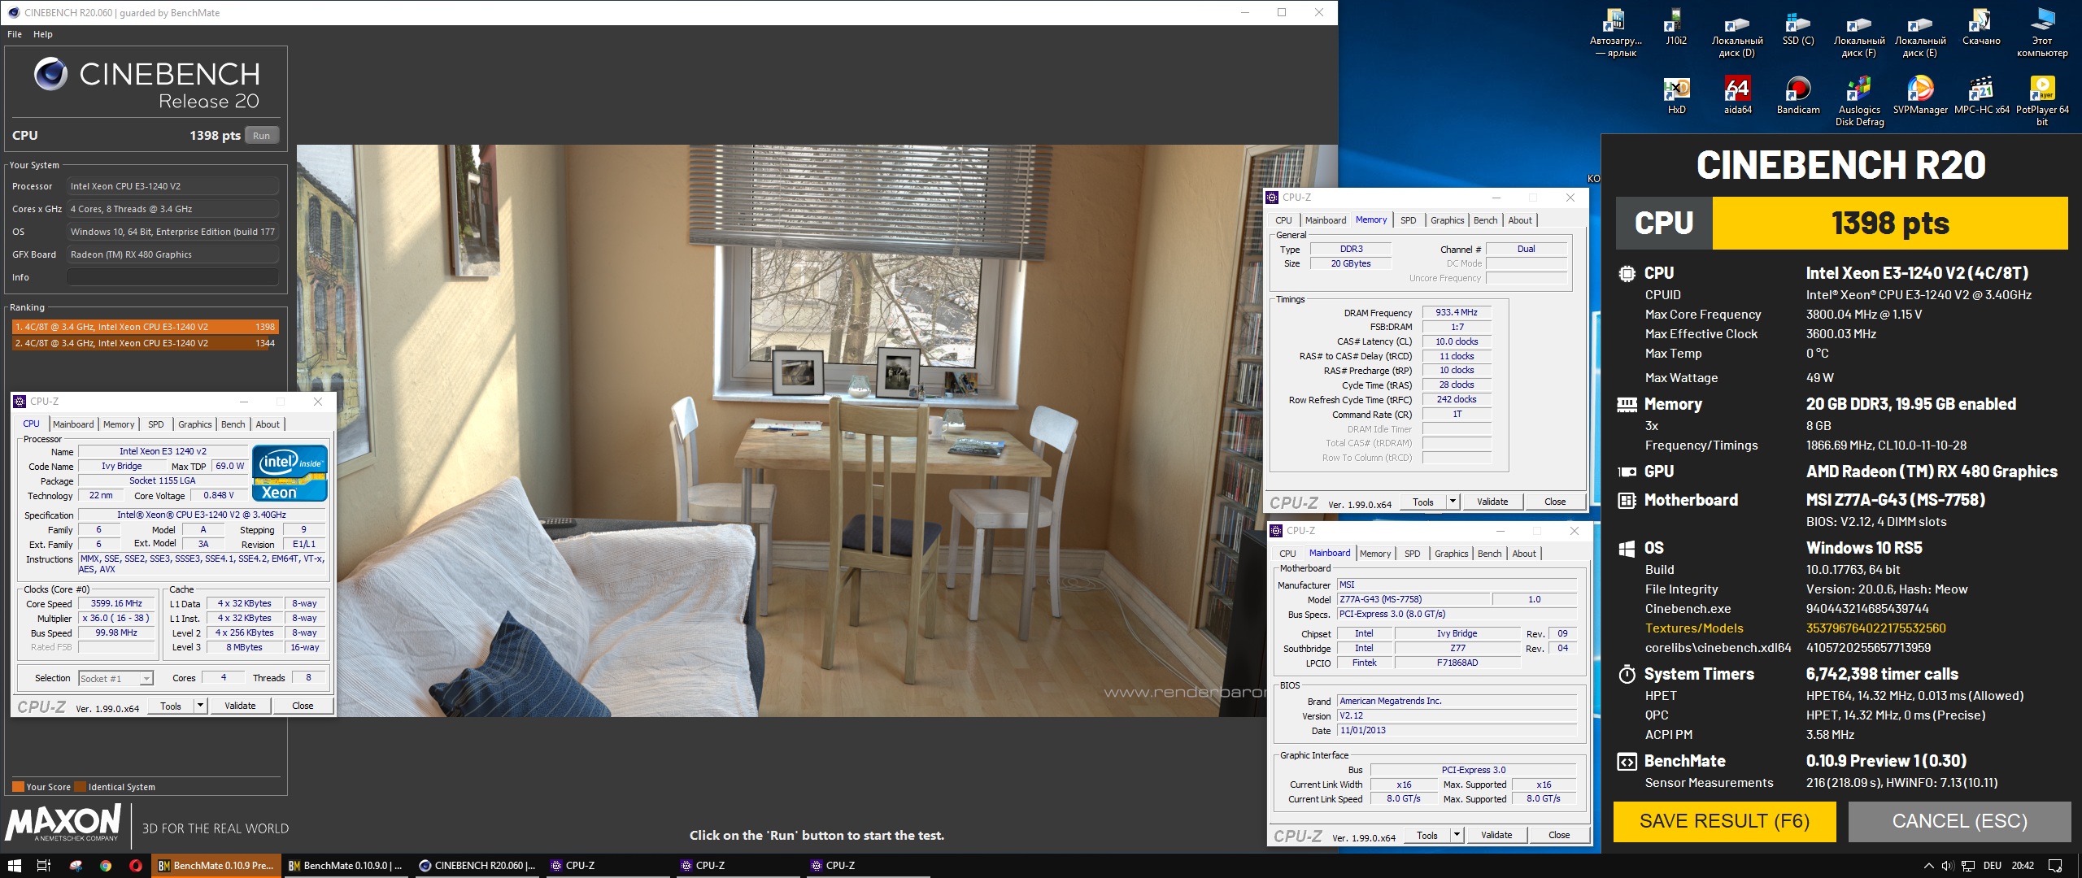
Task: Open the J10i2 desktop icon
Action: coord(1676,27)
